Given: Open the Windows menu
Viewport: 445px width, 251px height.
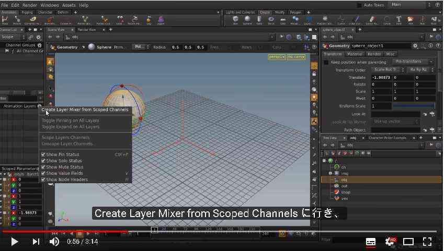Looking at the screenshot, I should pyautogui.click(x=50, y=5).
